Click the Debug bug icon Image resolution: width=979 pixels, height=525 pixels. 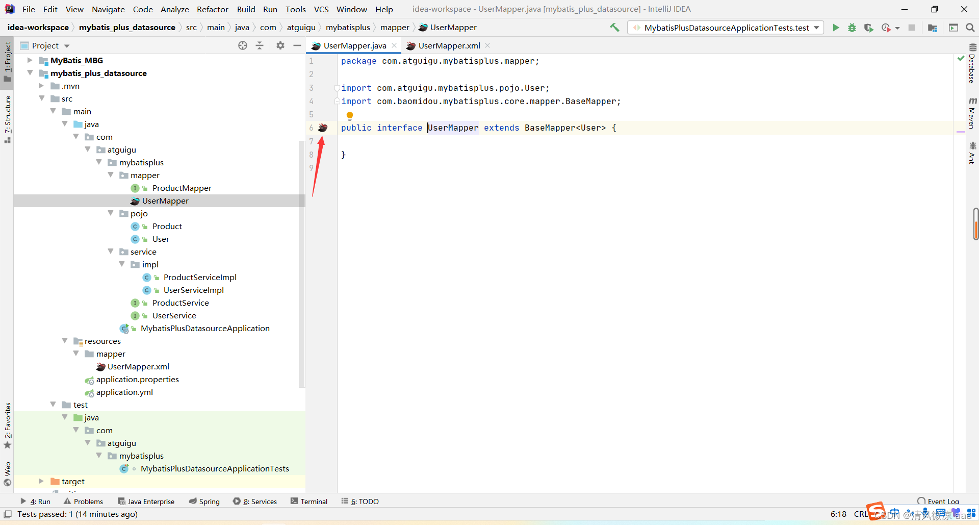(x=852, y=28)
